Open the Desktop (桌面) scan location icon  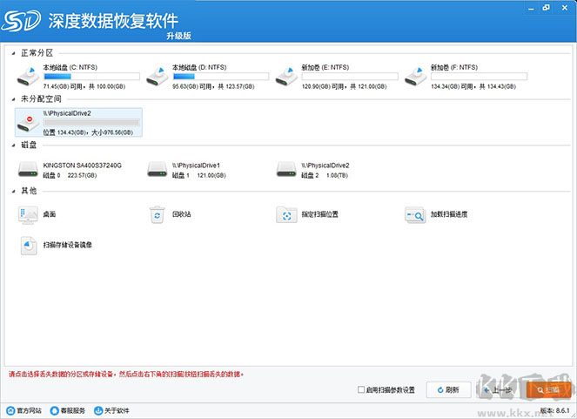point(28,215)
